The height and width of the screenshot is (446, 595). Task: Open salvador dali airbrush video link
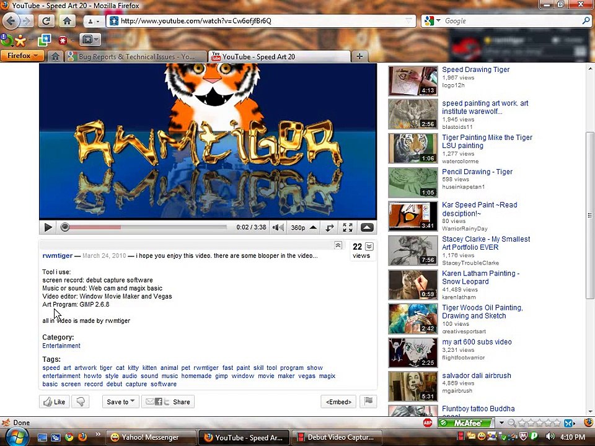tap(476, 375)
